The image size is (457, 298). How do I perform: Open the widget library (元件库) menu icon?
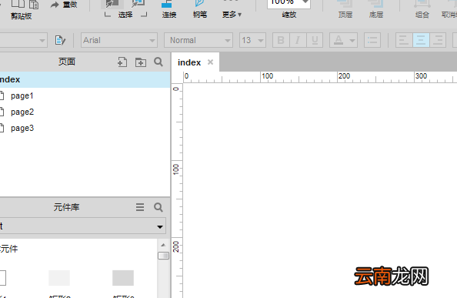click(140, 207)
